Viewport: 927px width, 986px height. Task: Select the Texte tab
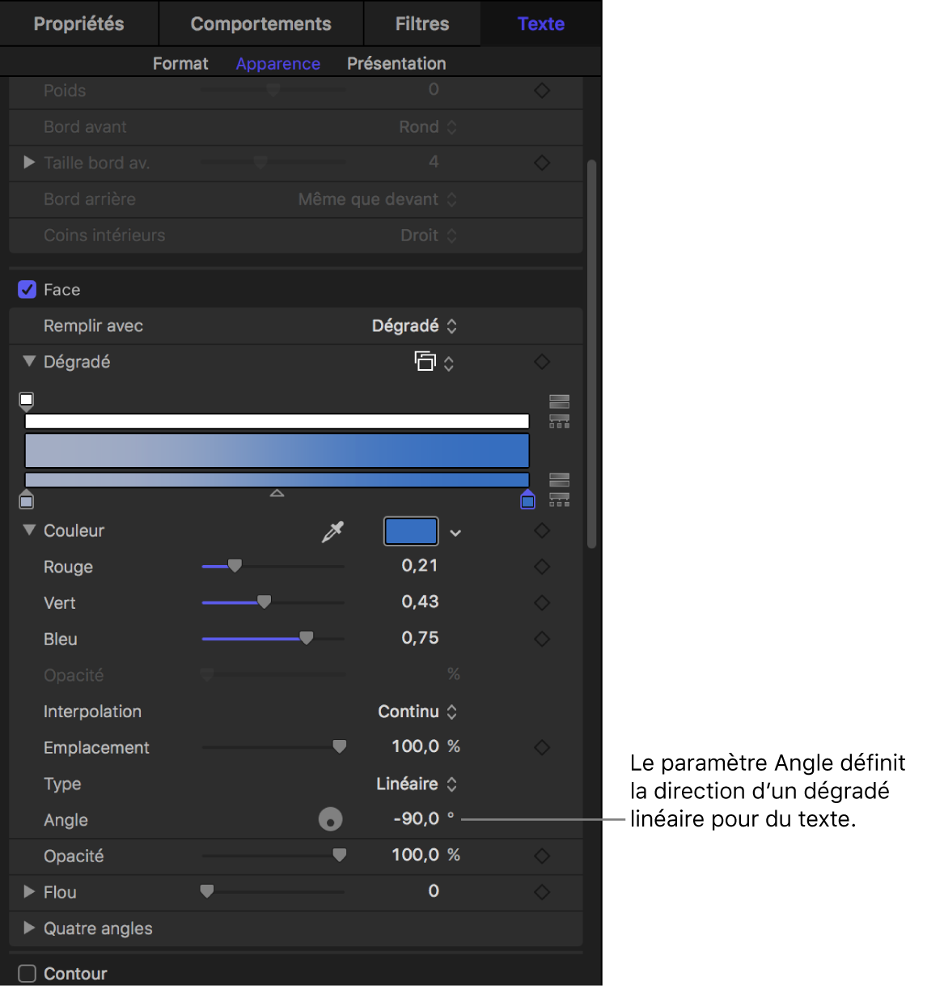pyautogui.click(x=541, y=23)
